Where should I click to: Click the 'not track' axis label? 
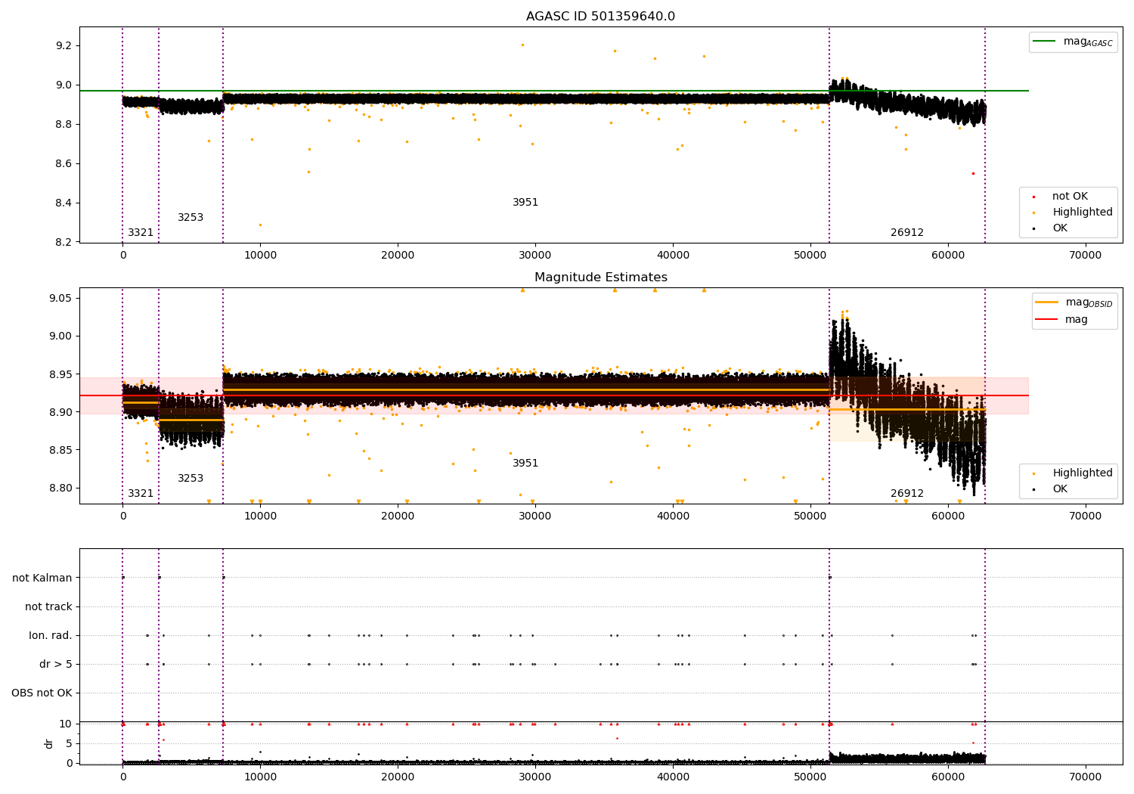[x=48, y=607]
